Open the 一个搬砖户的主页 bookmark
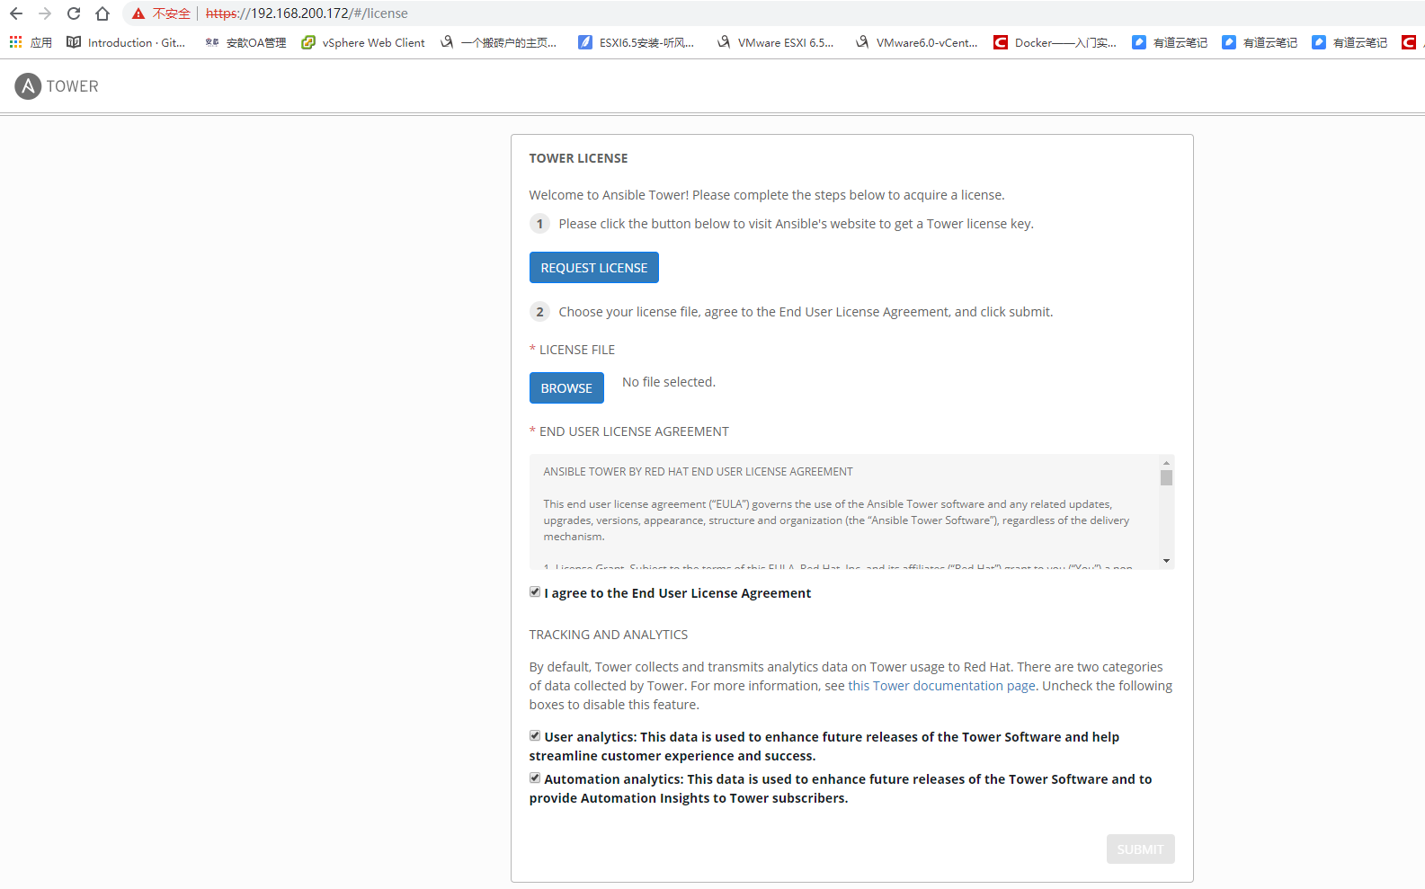Viewport: 1425px width, 889px height. [x=499, y=42]
